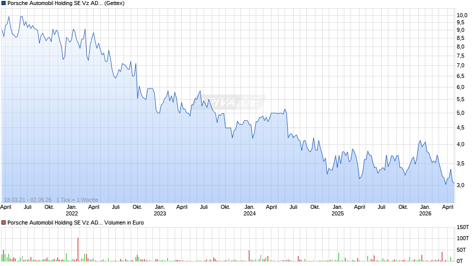Screen dimensions: 476x266
Task: Click the '8,0' price axis label
Action: click(460, 47)
